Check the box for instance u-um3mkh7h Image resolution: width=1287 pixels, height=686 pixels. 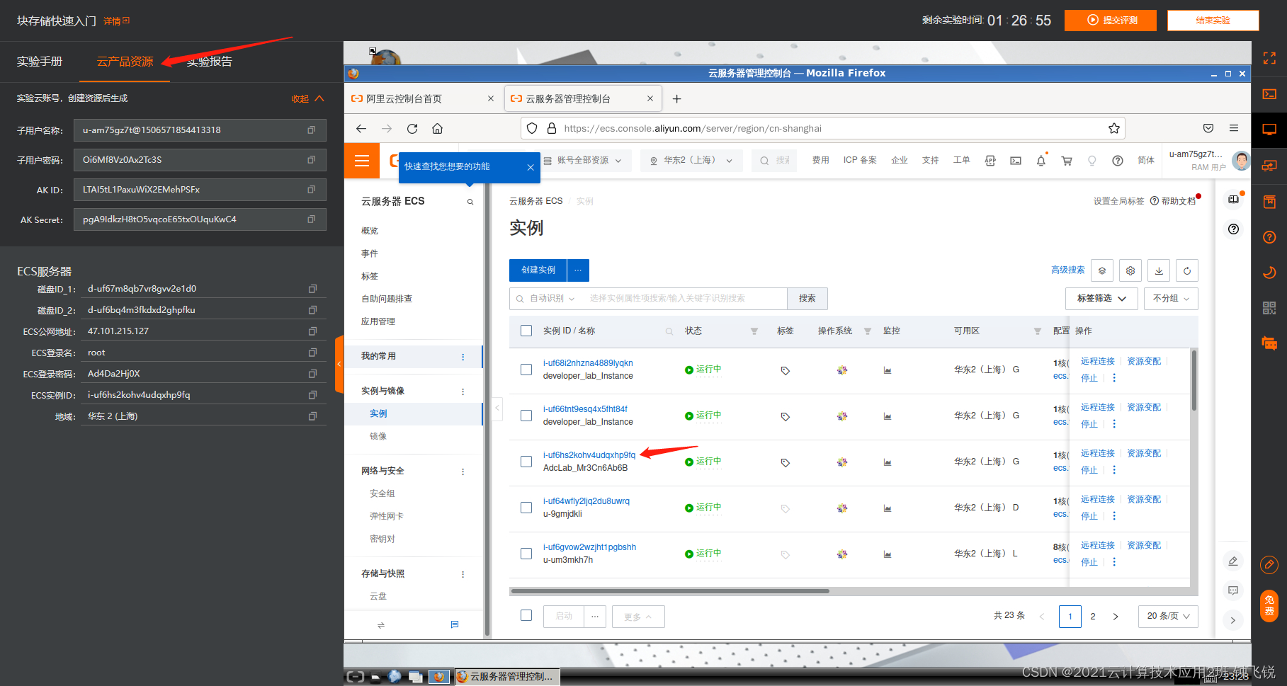pyautogui.click(x=526, y=554)
